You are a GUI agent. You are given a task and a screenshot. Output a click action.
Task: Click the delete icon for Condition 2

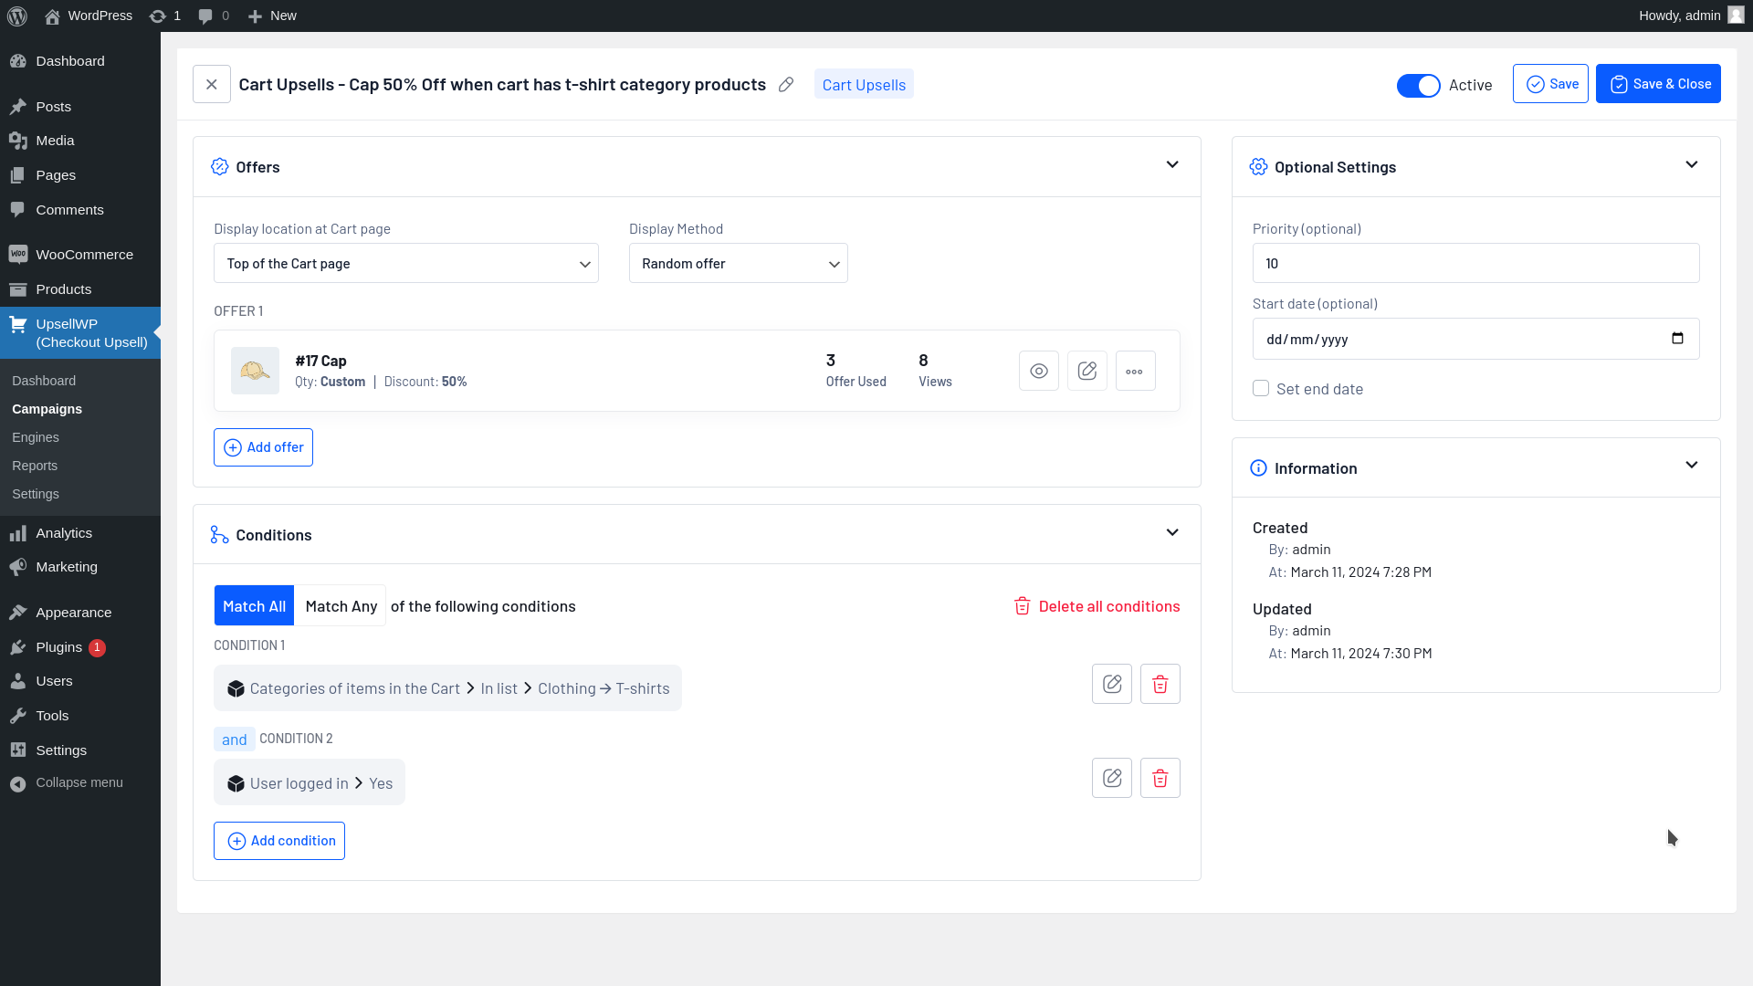click(x=1160, y=778)
